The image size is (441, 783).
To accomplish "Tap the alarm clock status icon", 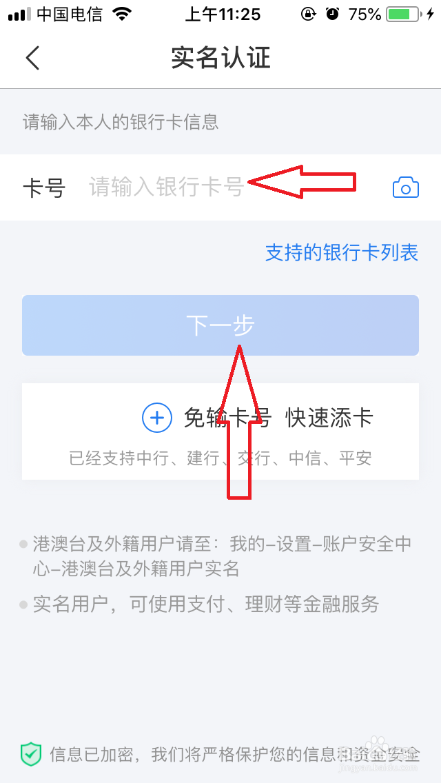I will pos(332,14).
